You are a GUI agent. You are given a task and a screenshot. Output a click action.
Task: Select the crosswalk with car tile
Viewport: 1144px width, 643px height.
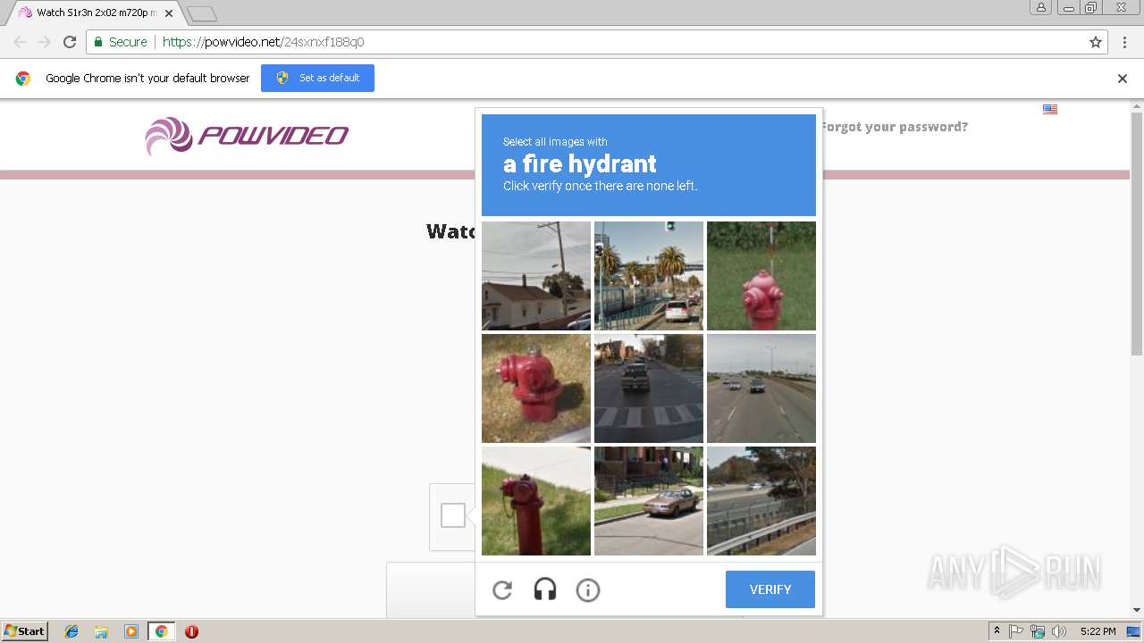coord(649,388)
